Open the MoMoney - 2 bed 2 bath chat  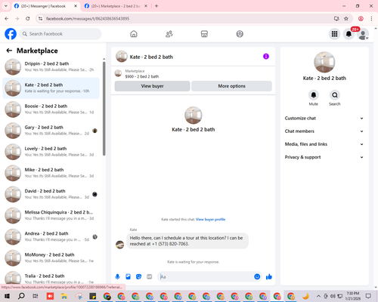pyautogui.click(x=51, y=258)
